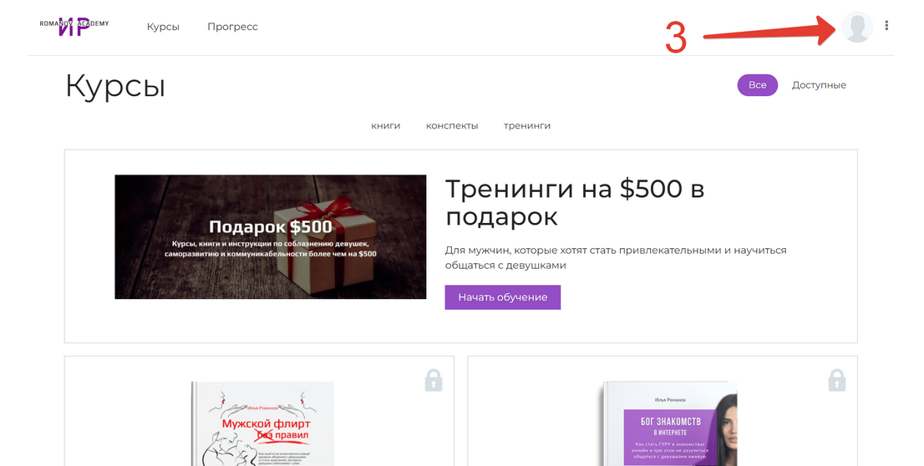The height and width of the screenshot is (466, 924).
Task: Filter courses by конспекты category
Action: (452, 126)
